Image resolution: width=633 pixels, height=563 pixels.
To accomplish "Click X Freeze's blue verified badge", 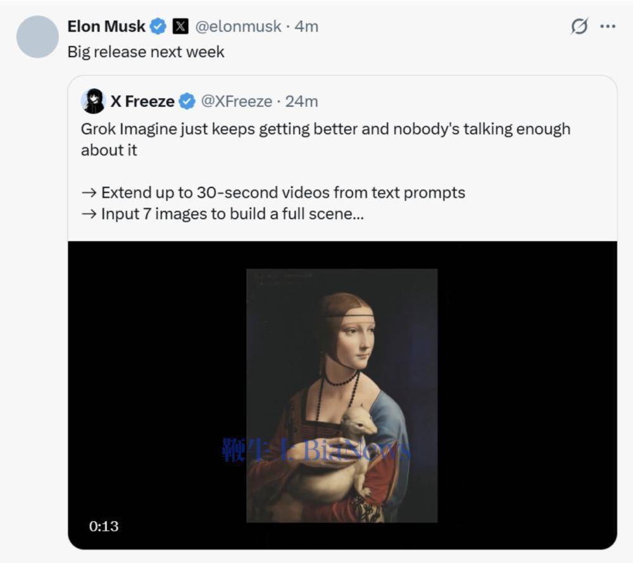I will tap(186, 101).
